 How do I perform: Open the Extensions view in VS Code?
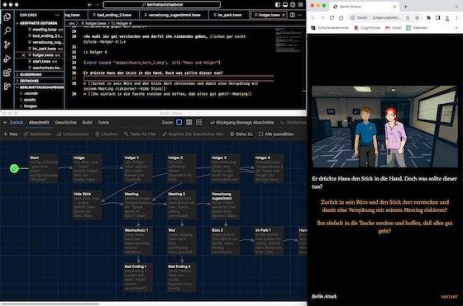[x=7, y=73]
